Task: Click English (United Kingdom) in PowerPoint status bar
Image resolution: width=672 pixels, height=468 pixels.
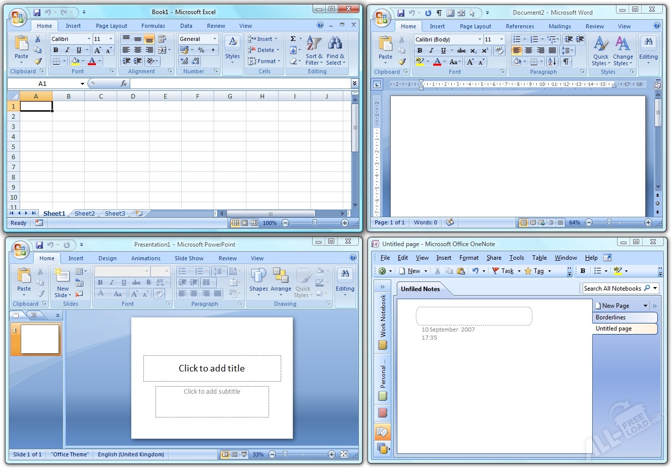Action: click(x=131, y=454)
